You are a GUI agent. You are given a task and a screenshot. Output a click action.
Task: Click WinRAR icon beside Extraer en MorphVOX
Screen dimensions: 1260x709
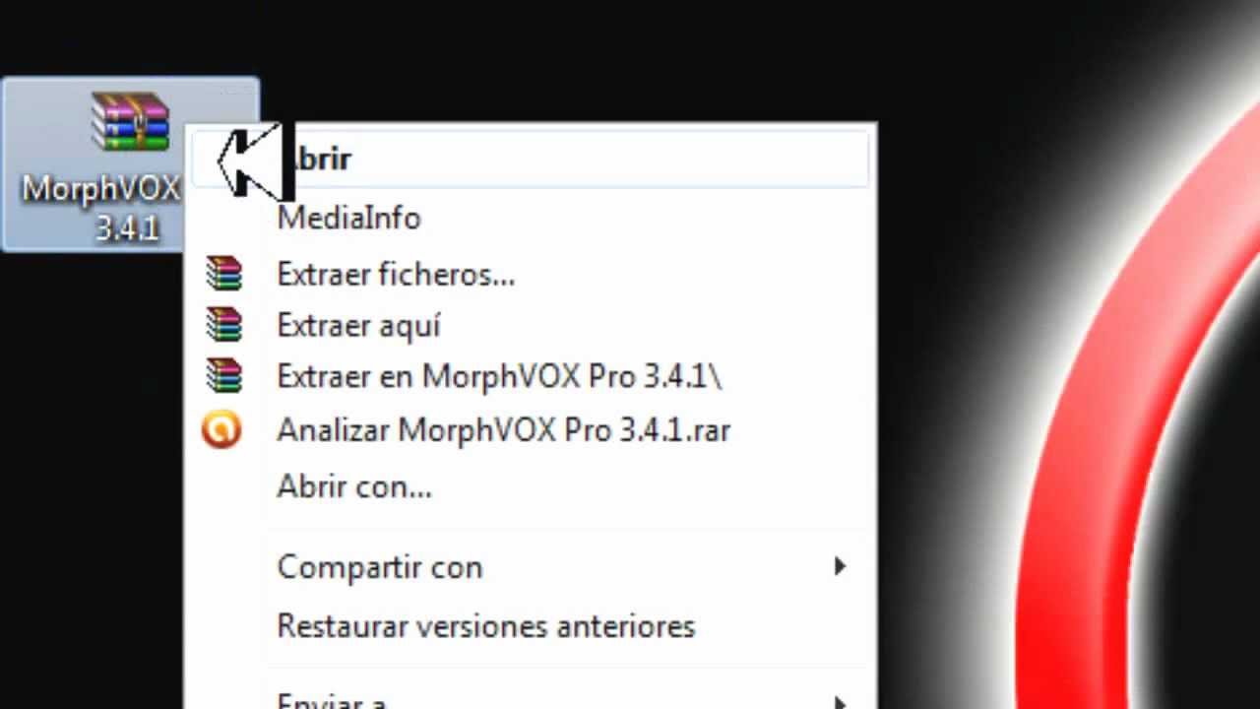coord(223,375)
